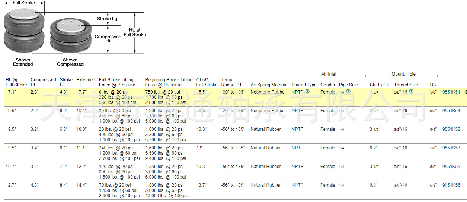Click the 2.8" compressed height cell

coord(34,92)
